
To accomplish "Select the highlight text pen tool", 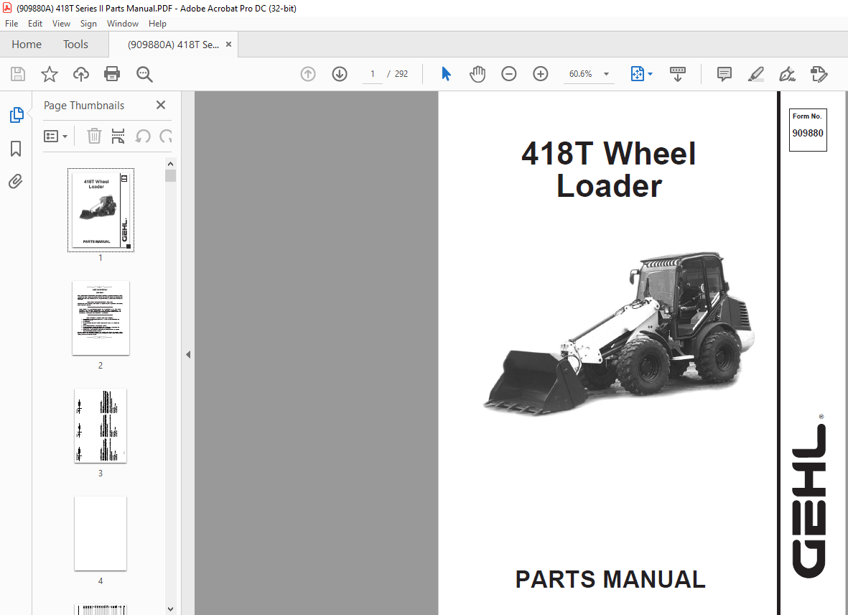I will tap(755, 74).
